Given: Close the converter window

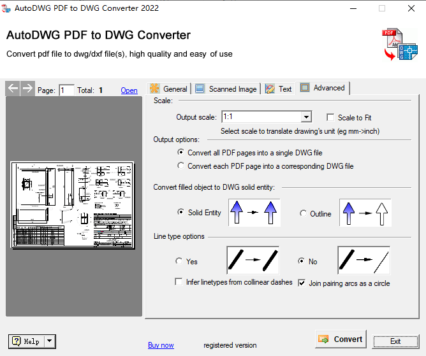Looking at the screenshot, I should point(411,8).
